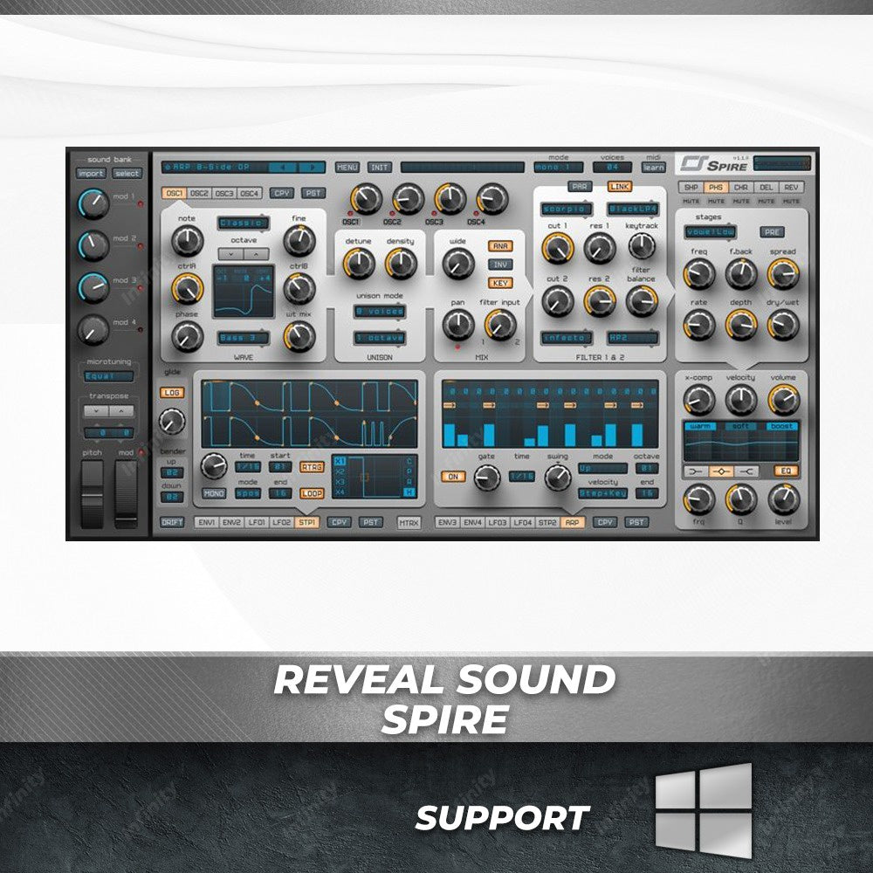Select the leftmost waveshape icon in saturator panel
This screenshot has width=873, height=873.
pos(695,471)
